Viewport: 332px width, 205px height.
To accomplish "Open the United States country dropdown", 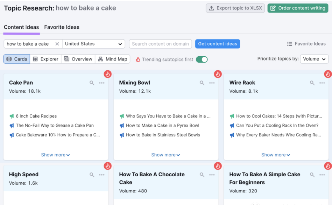I will click(x=93, y=44).
